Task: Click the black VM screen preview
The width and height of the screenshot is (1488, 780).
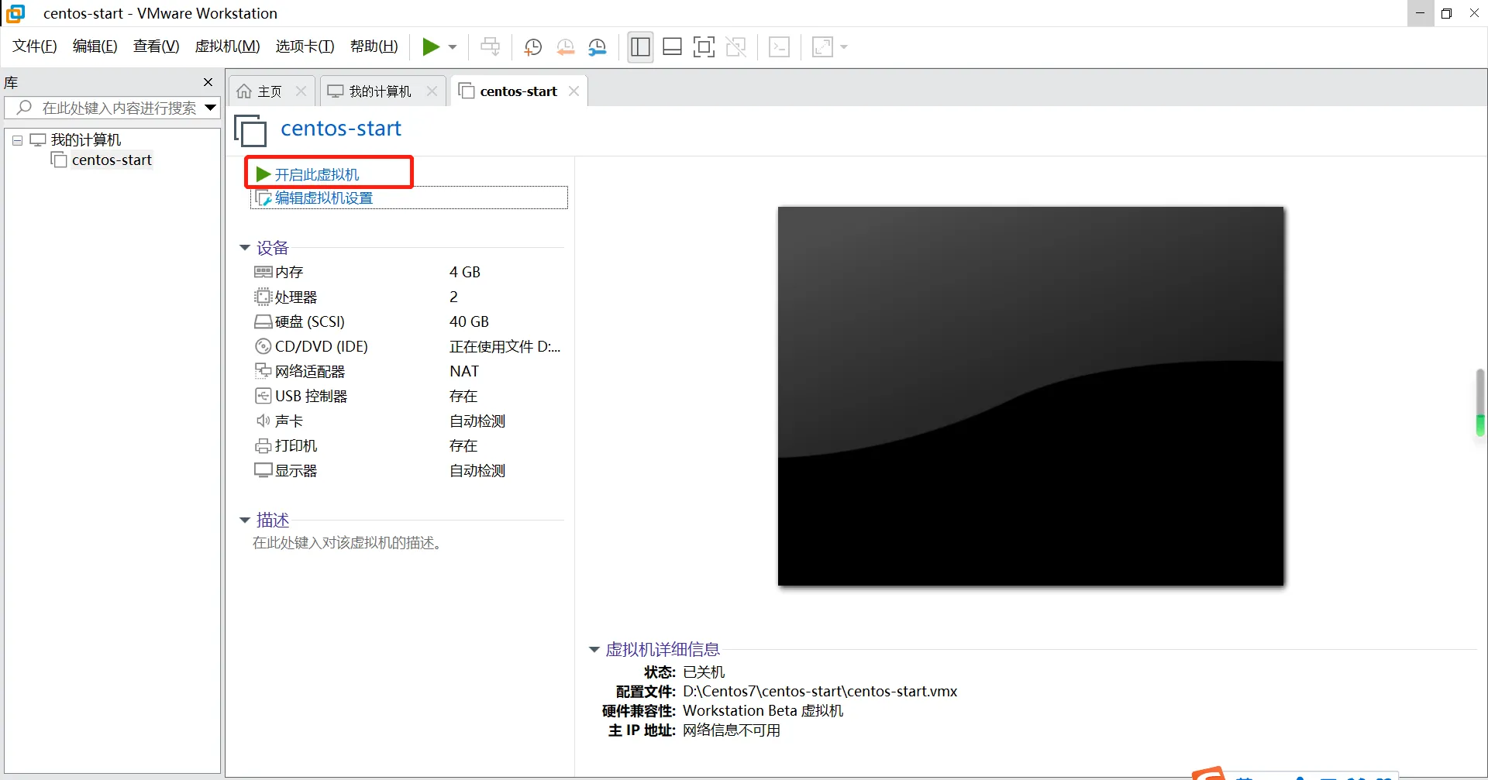Action: (1031, 396)
